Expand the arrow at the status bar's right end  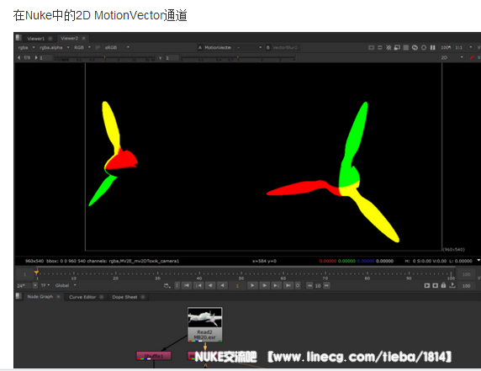[478, 261]
